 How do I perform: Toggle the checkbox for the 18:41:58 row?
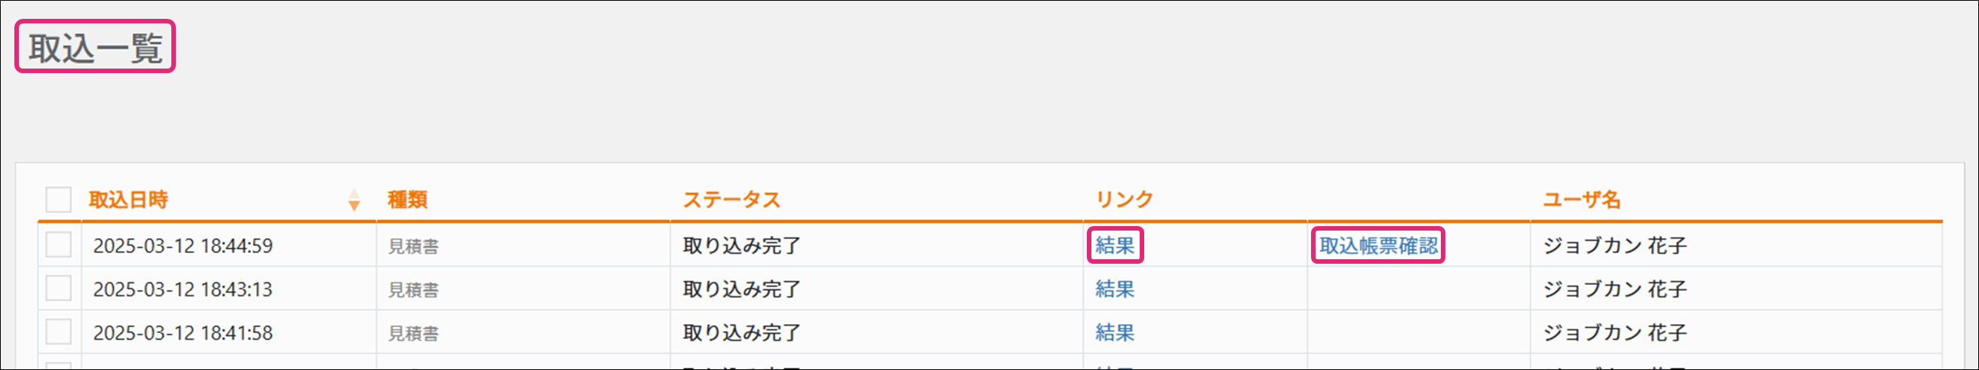coord(58,332)
